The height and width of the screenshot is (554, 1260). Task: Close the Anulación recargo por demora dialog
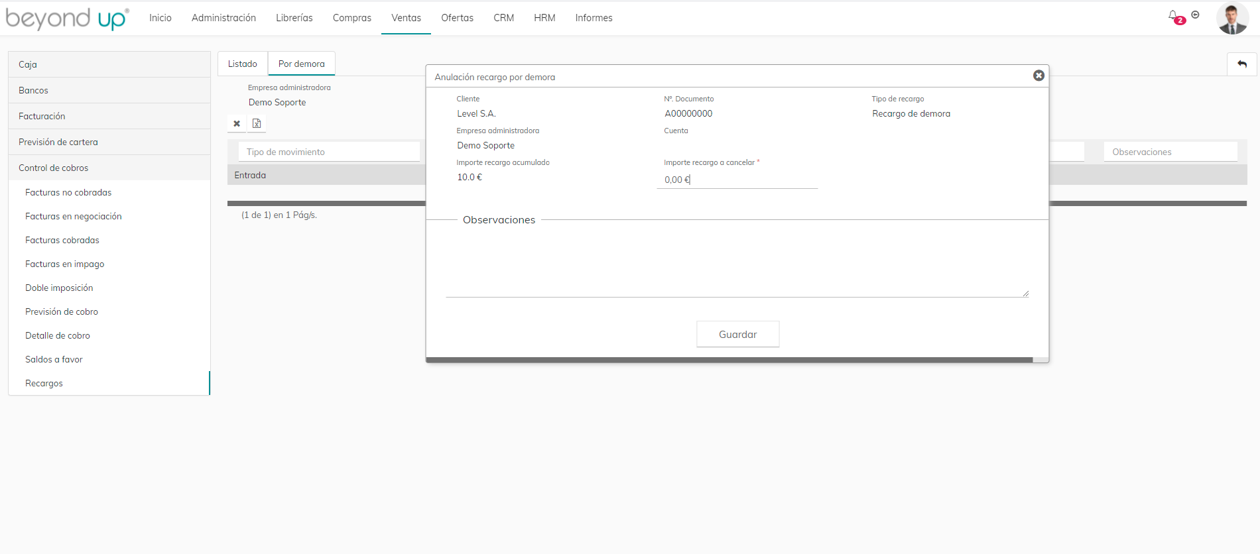[1039, 76]
